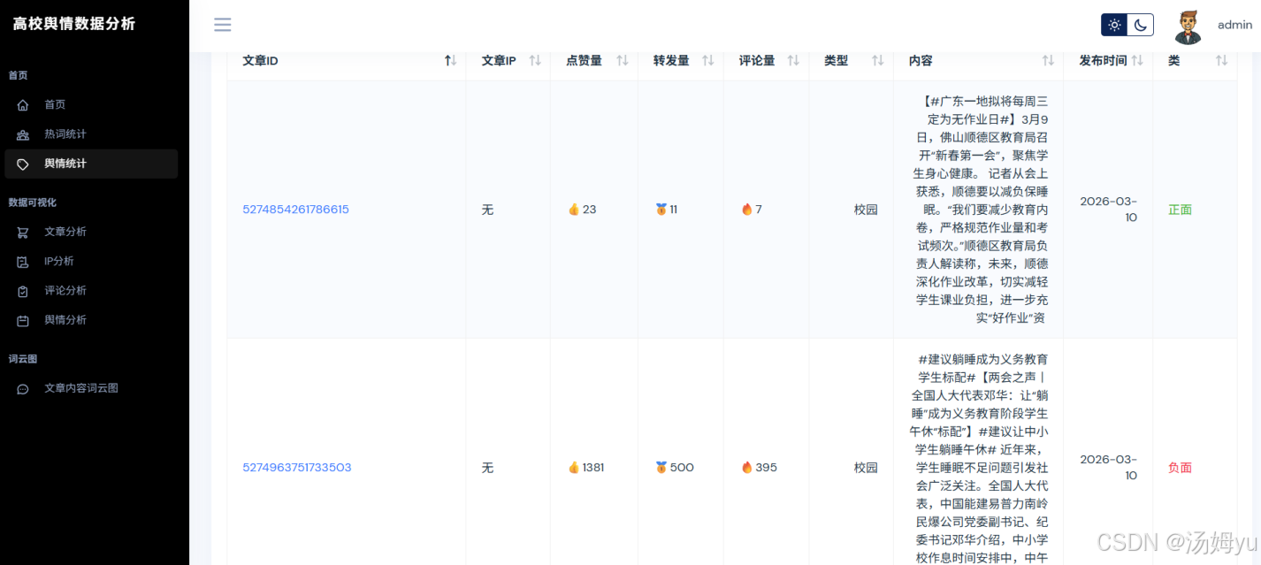This screenshot has width=1261, height=565.
Task: Click the clipboard icon beside 评论分析
Action: [x=23, y=291]
